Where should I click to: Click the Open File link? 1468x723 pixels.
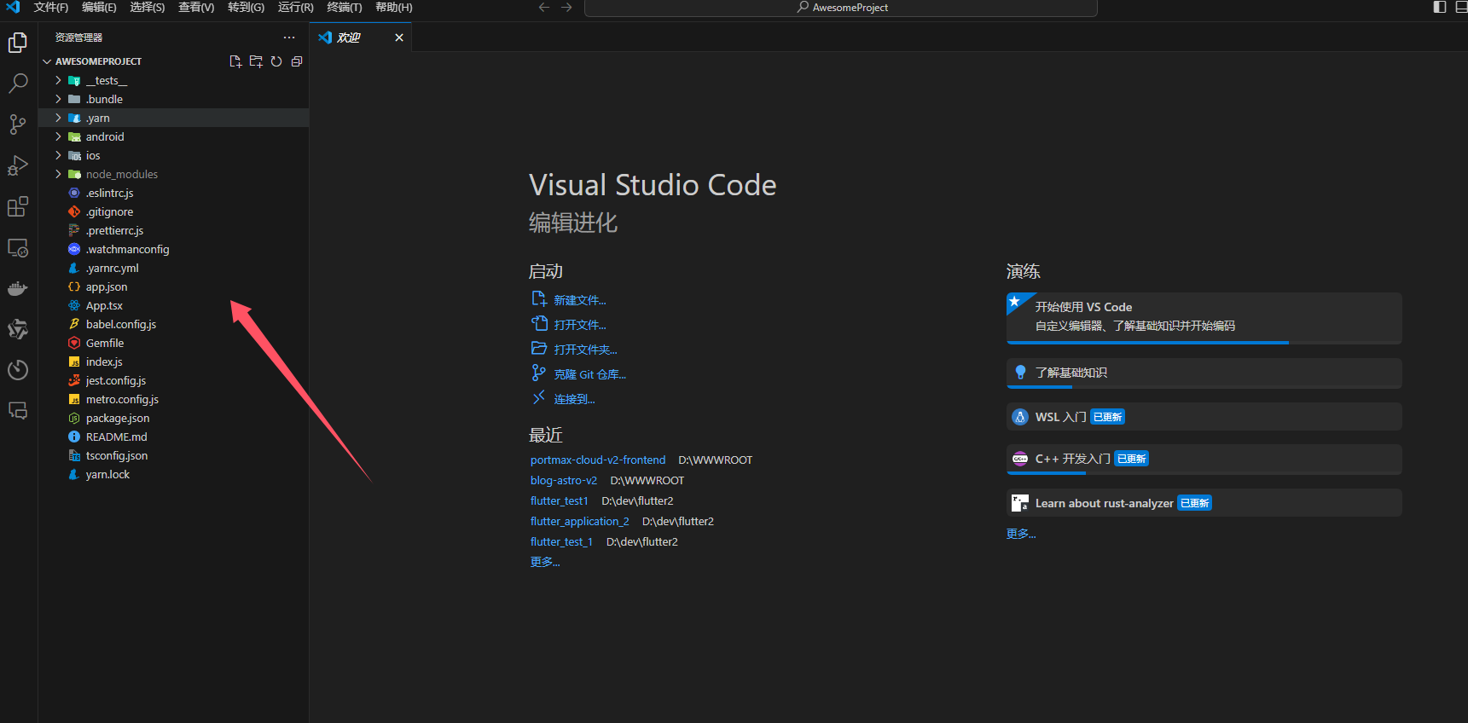pyautogui.click(x=580, y=325)
